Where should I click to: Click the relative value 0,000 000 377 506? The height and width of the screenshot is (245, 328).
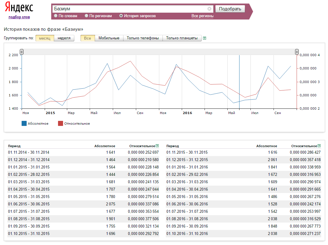(143, 219)
